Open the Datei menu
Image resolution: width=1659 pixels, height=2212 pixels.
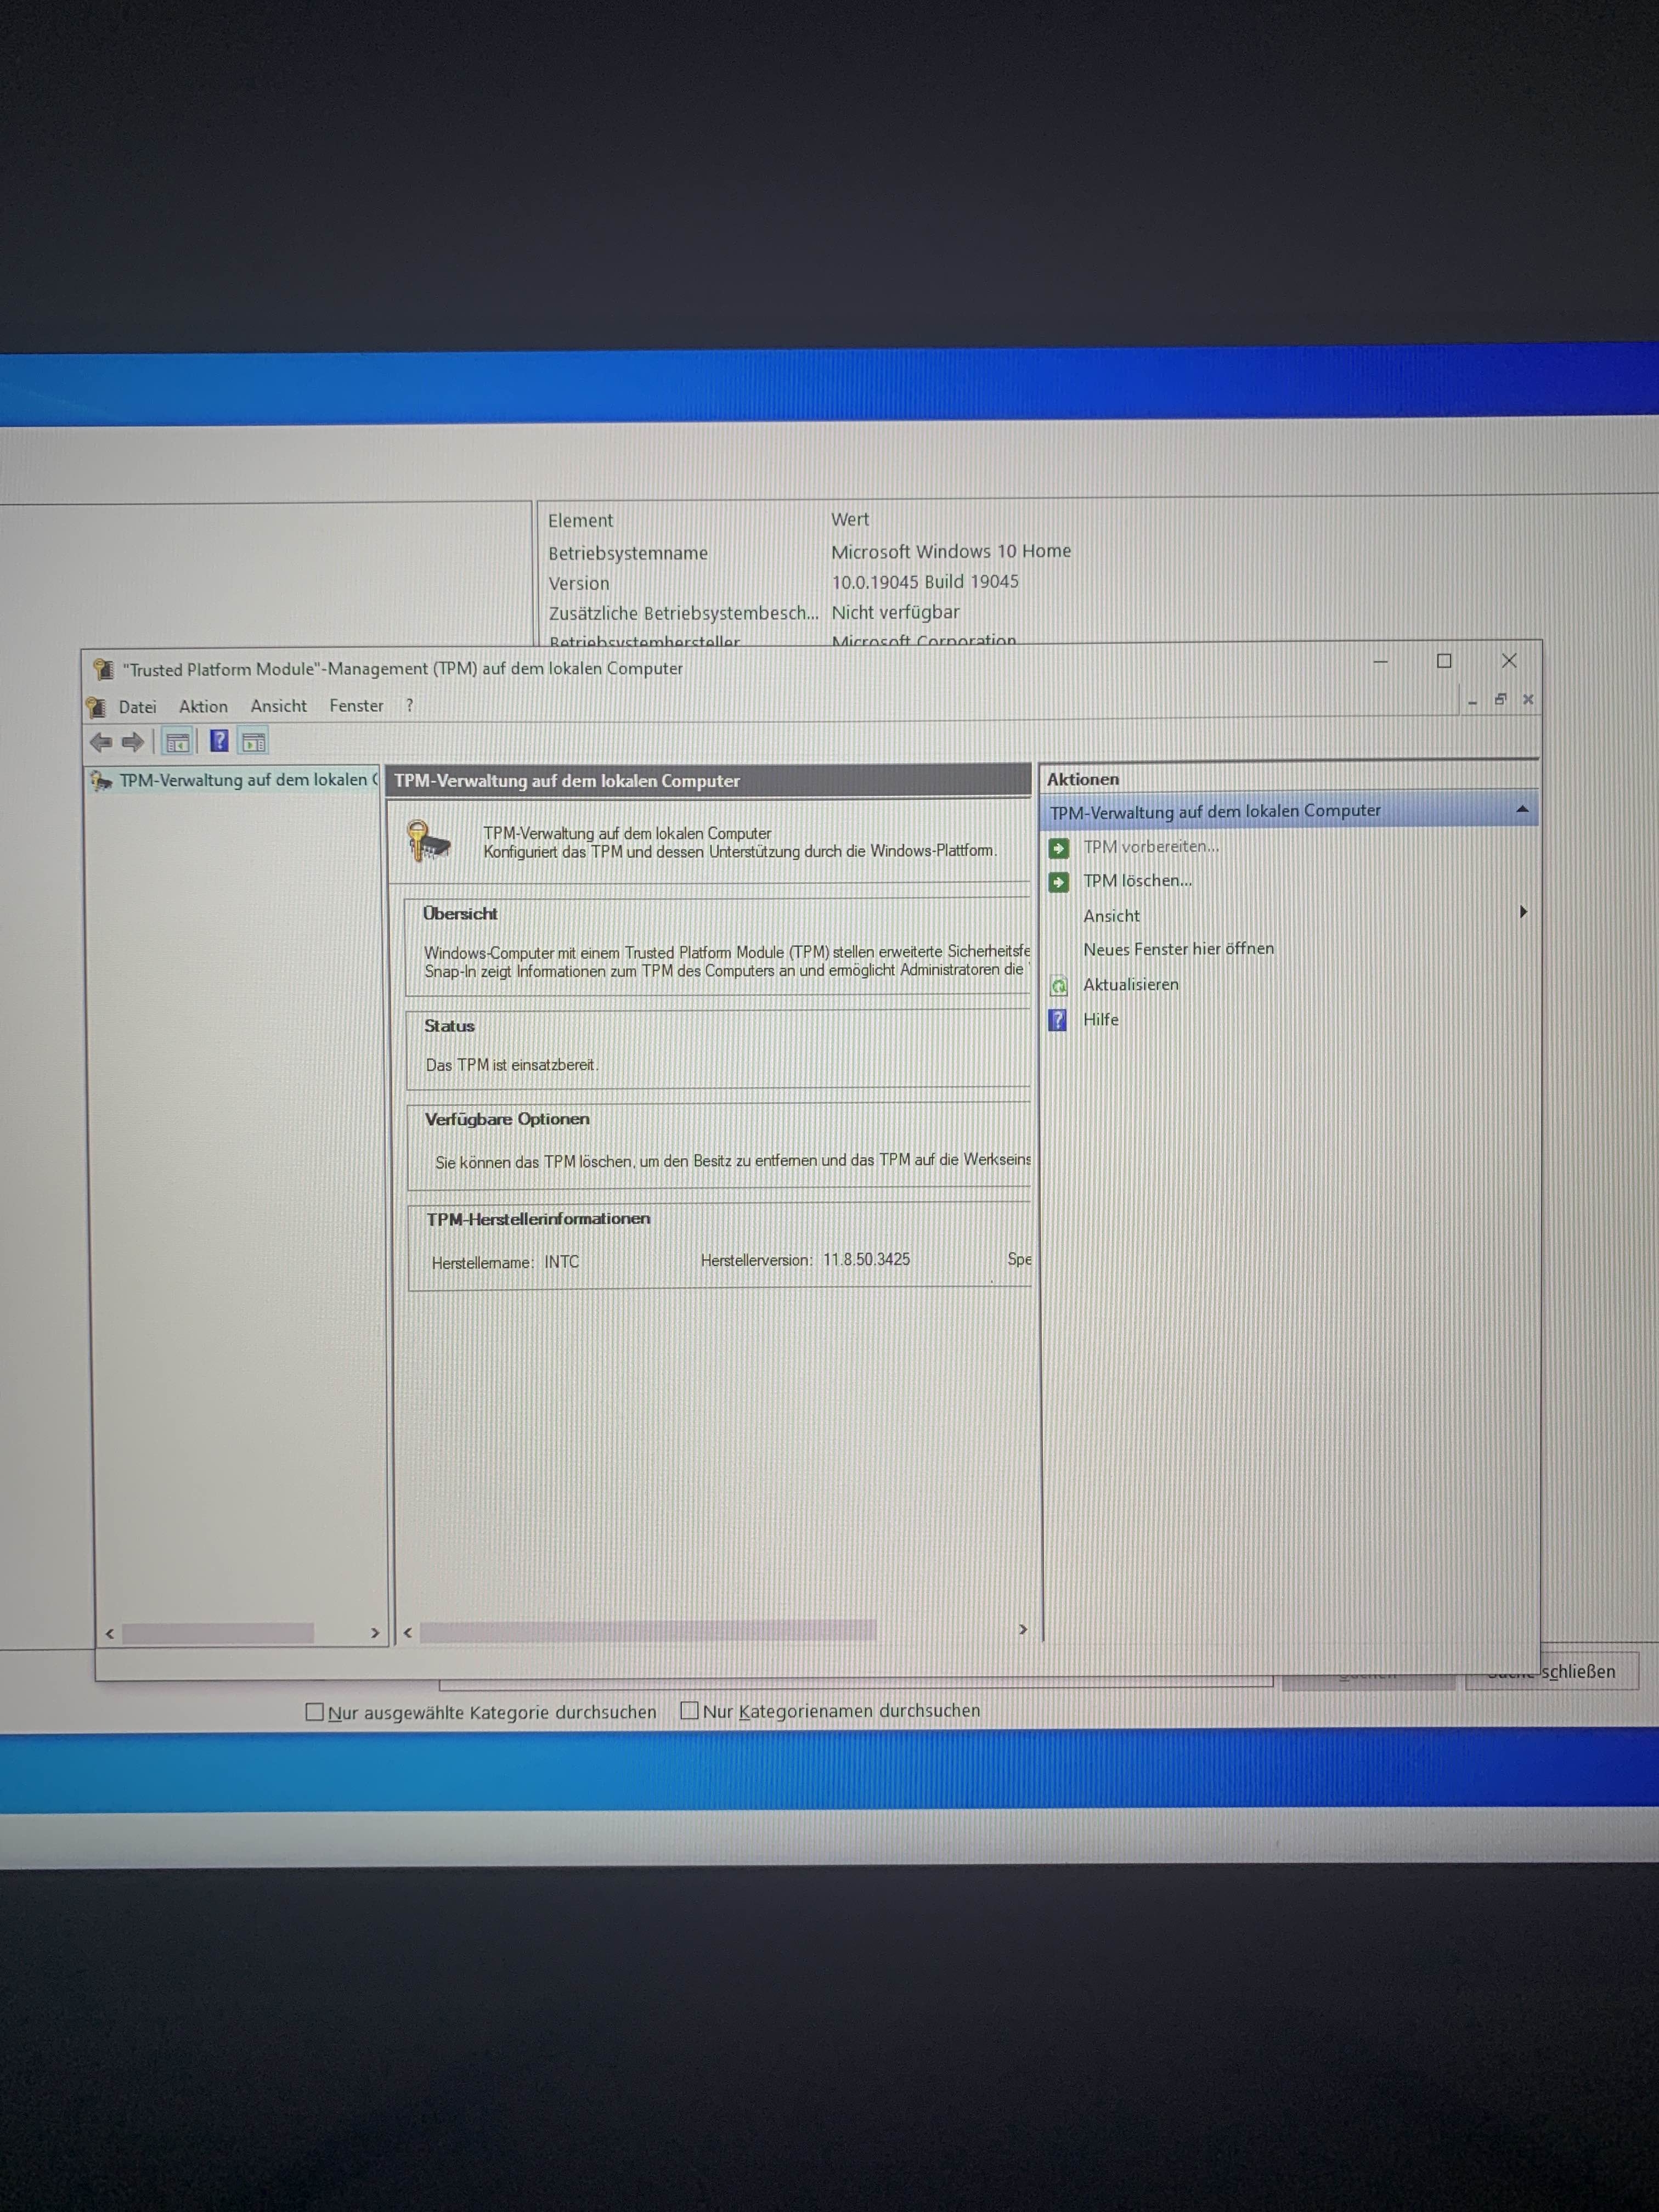pos(137,707)
